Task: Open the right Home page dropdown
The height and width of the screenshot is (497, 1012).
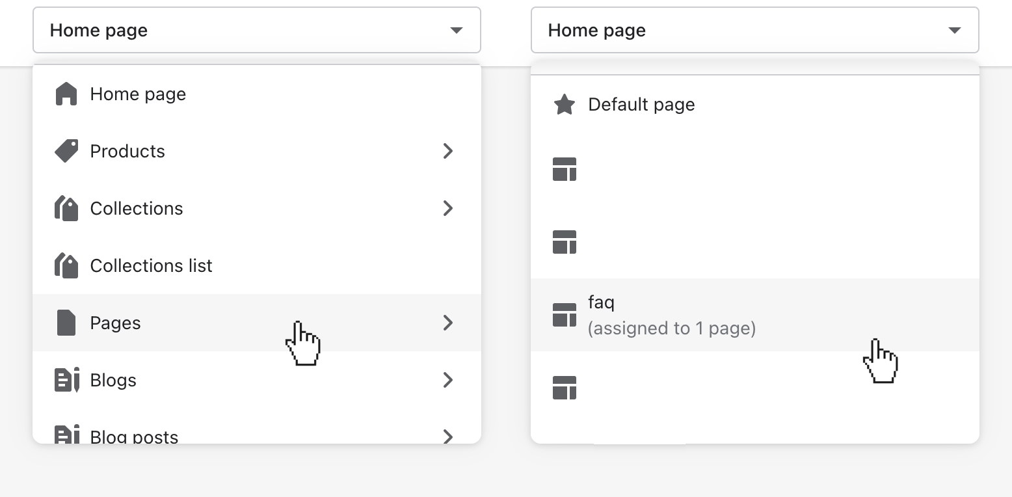Action: pyautogui.click(x=754, y=30)
